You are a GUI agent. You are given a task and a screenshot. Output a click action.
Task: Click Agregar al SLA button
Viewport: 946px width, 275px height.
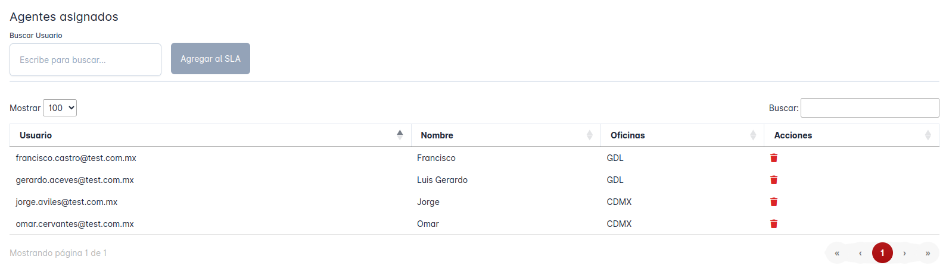(210, 59)
